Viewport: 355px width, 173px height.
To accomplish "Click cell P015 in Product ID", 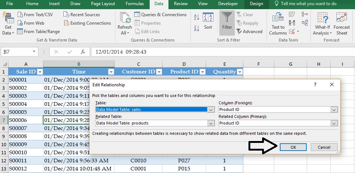I will [184, 169].
